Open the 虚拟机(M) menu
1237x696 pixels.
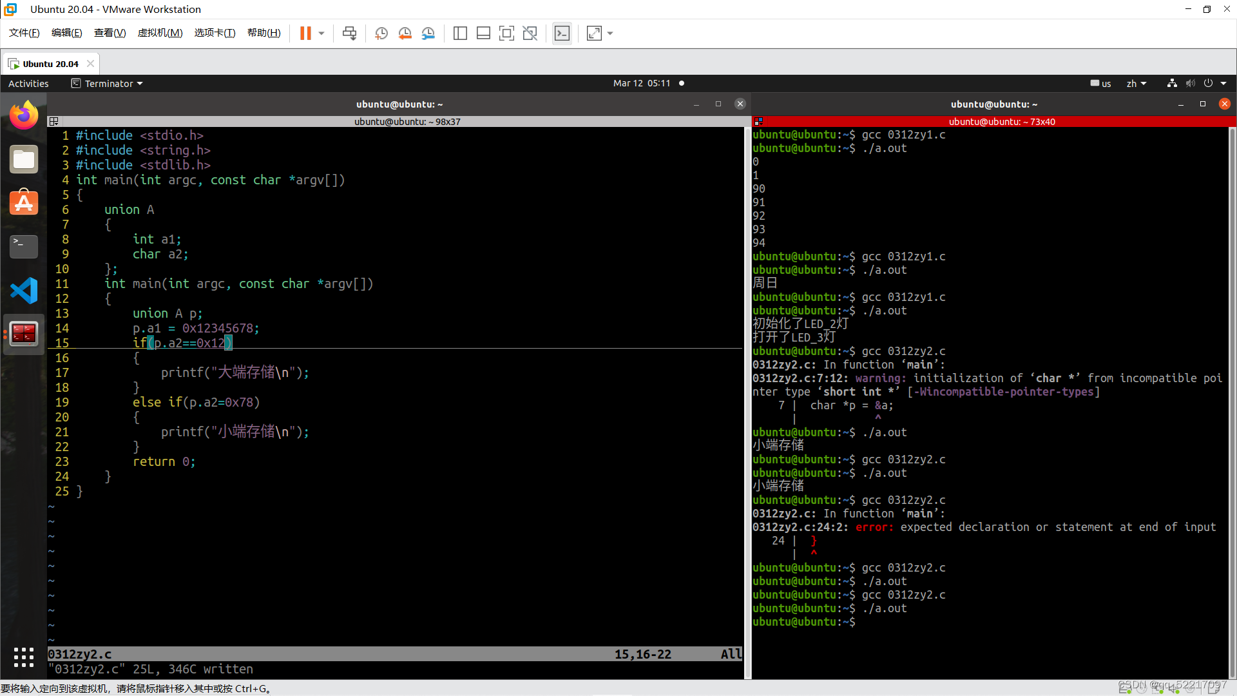(x=160, y=33)
